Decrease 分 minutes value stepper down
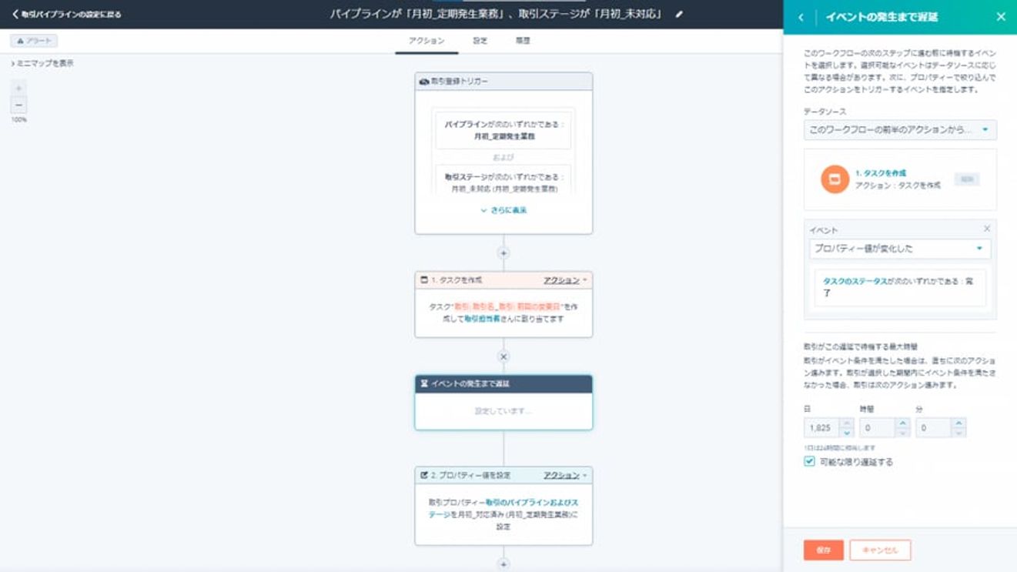Screen dimensions: 1017x572 tap(958, 433)
